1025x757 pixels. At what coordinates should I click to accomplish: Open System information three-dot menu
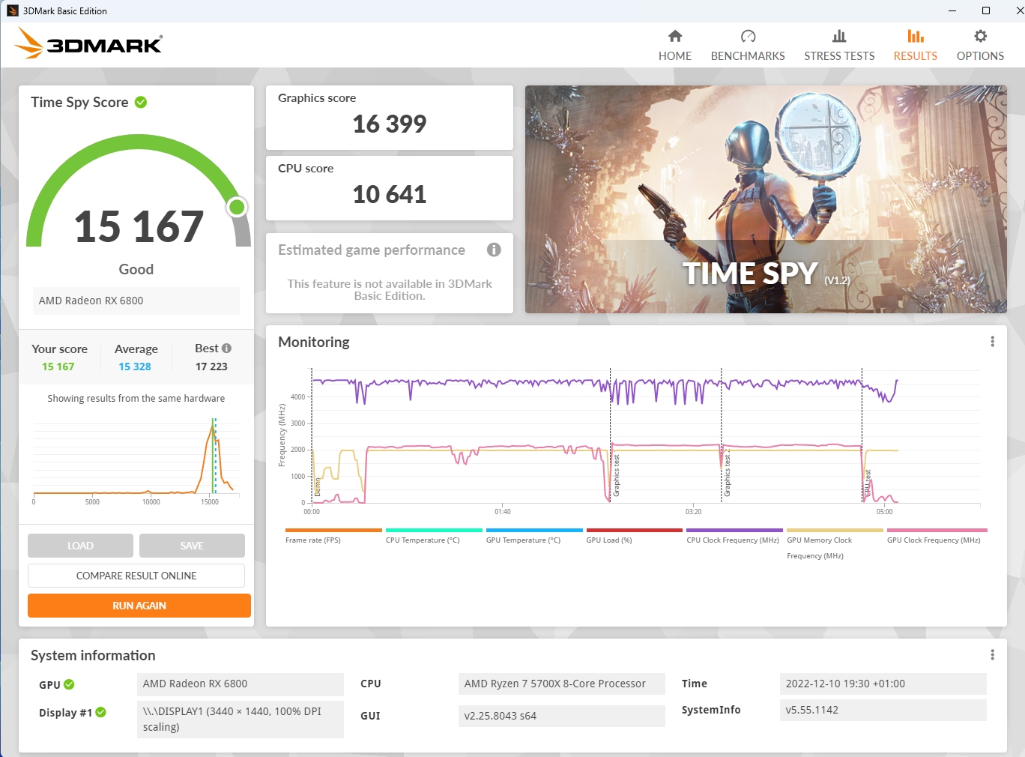(992, 655)
